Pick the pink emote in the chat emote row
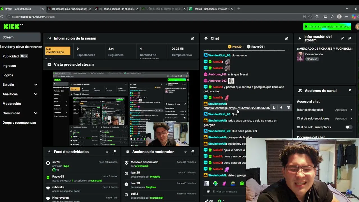This screenshot has height=202, width=359. pyautogui.click(x=224, y=183)
